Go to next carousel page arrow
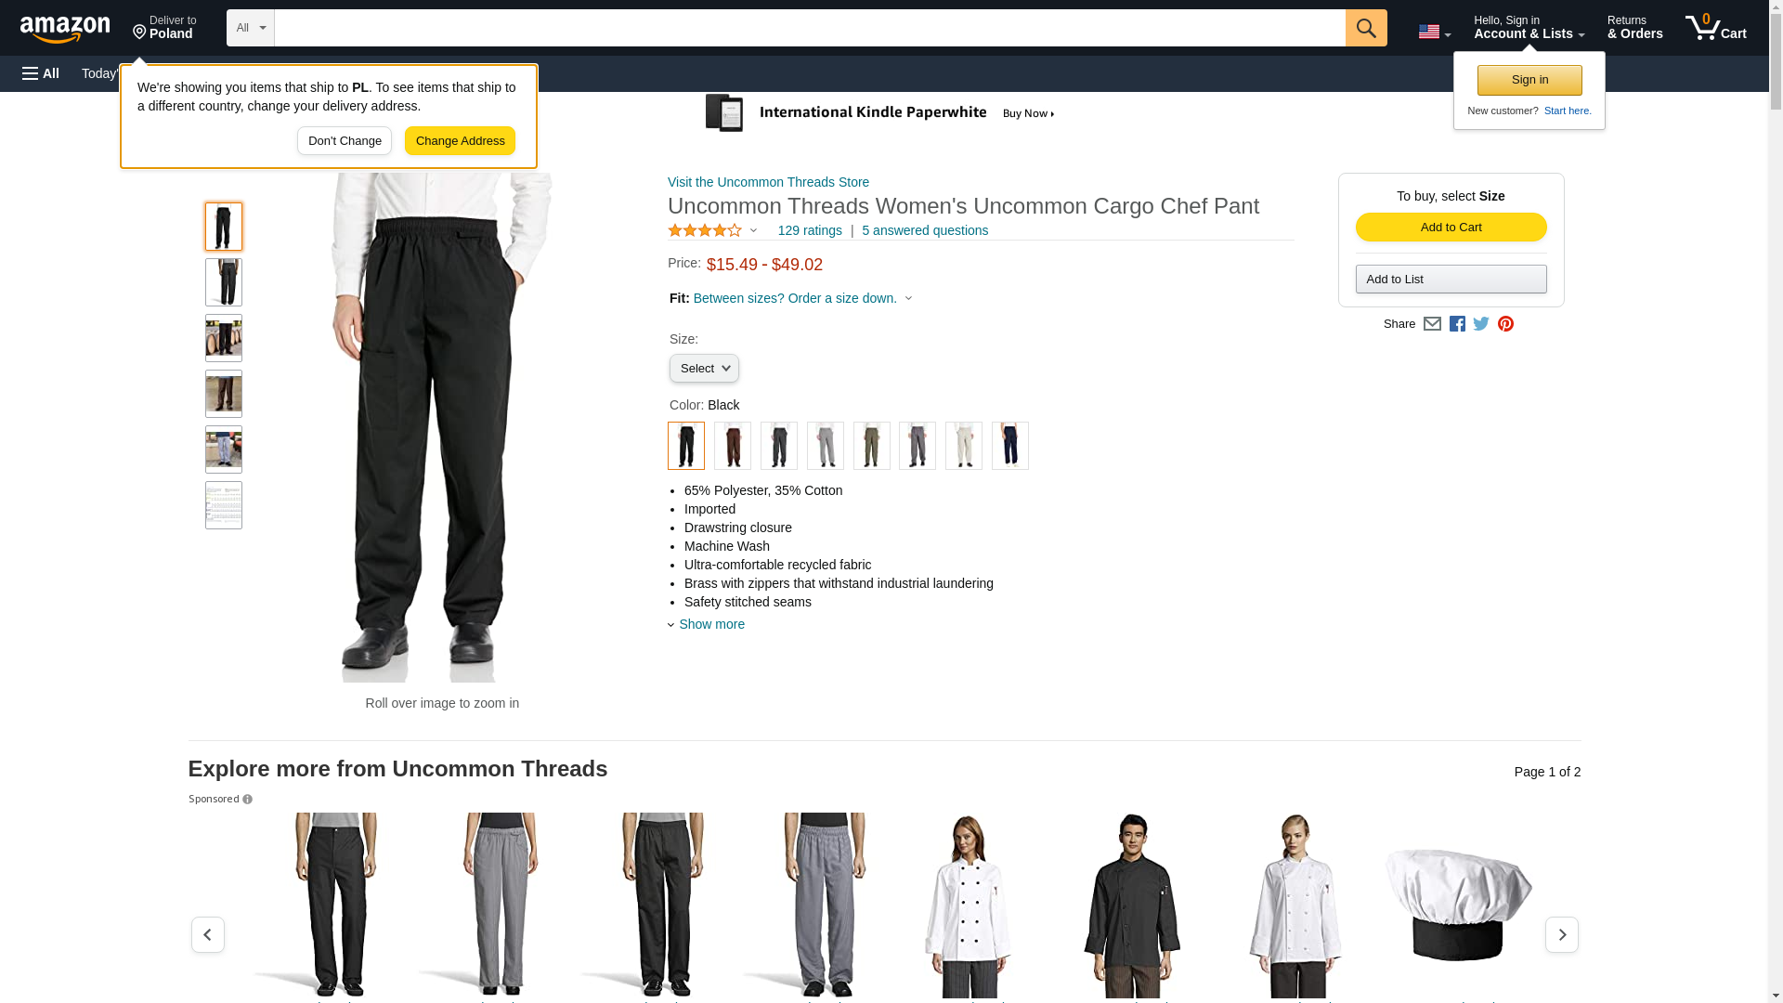Viewport: 1783px width, 1003px height. click(1562, 934)
